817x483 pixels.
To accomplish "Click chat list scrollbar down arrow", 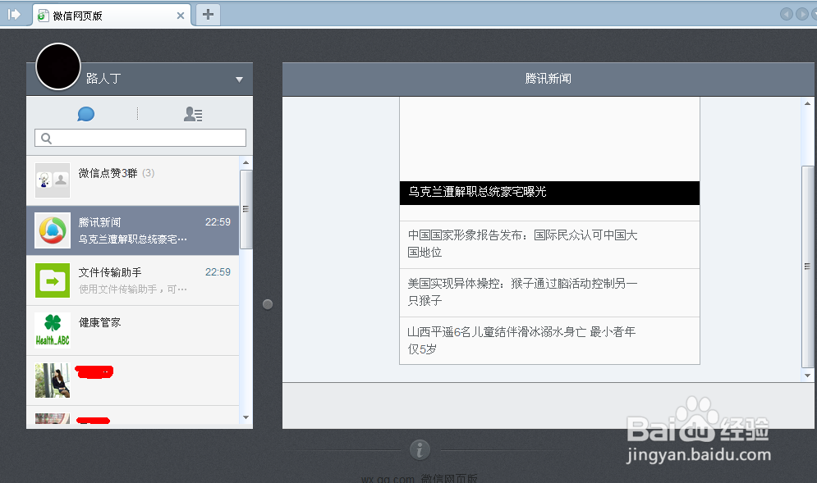I will click(x=246, y=417).
